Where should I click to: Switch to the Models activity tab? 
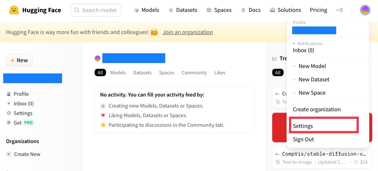coord(118,73)
